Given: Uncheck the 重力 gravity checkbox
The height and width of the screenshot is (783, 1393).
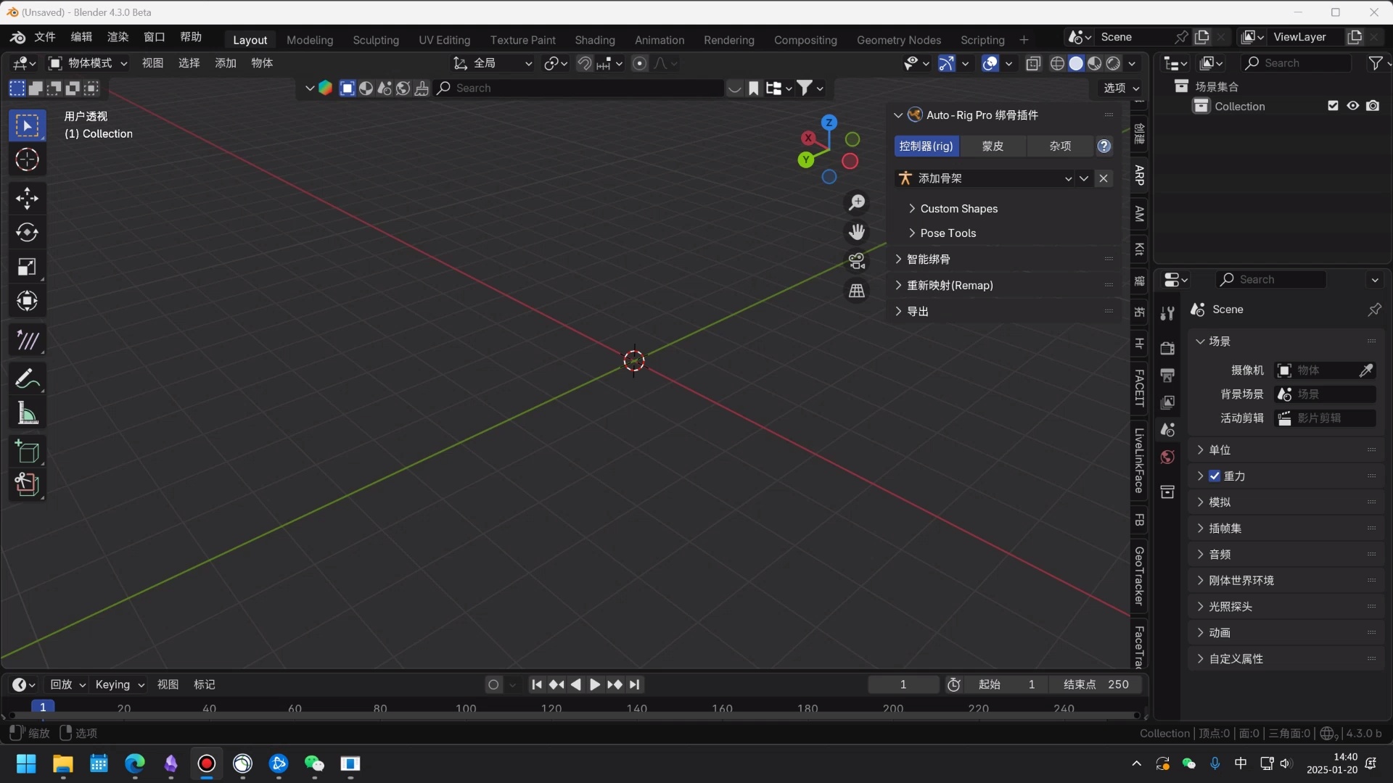Looking at the screenshot, I should (1215, 476).
